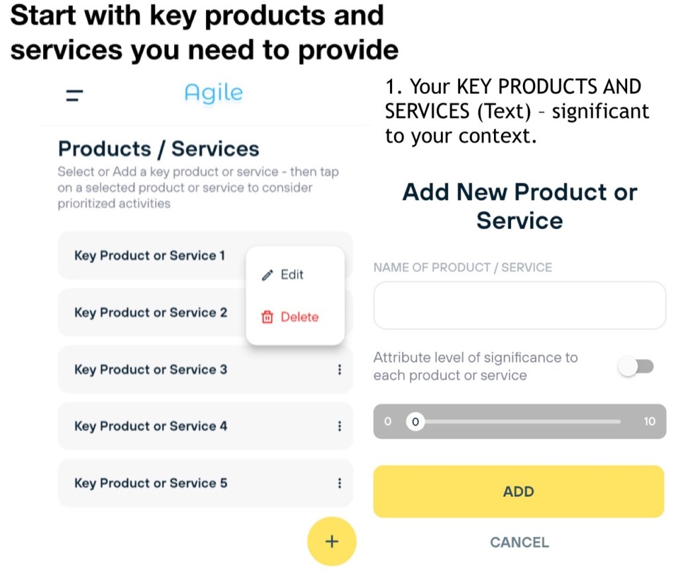Select Key Product or Service 4 item
Viewport: 678px width, 574px height.
151,426
